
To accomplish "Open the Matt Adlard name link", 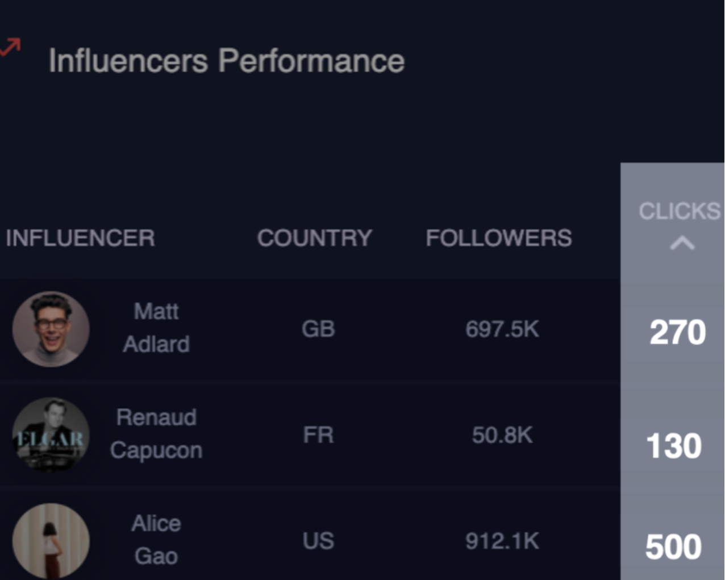I will [156, 328].
